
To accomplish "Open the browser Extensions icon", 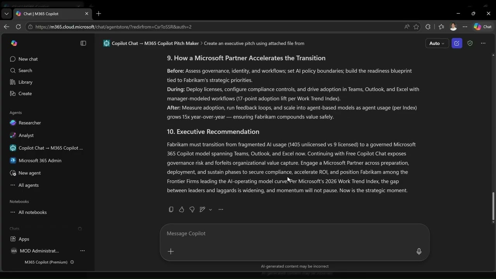I will pyautogui.click(x=428, y=27).
